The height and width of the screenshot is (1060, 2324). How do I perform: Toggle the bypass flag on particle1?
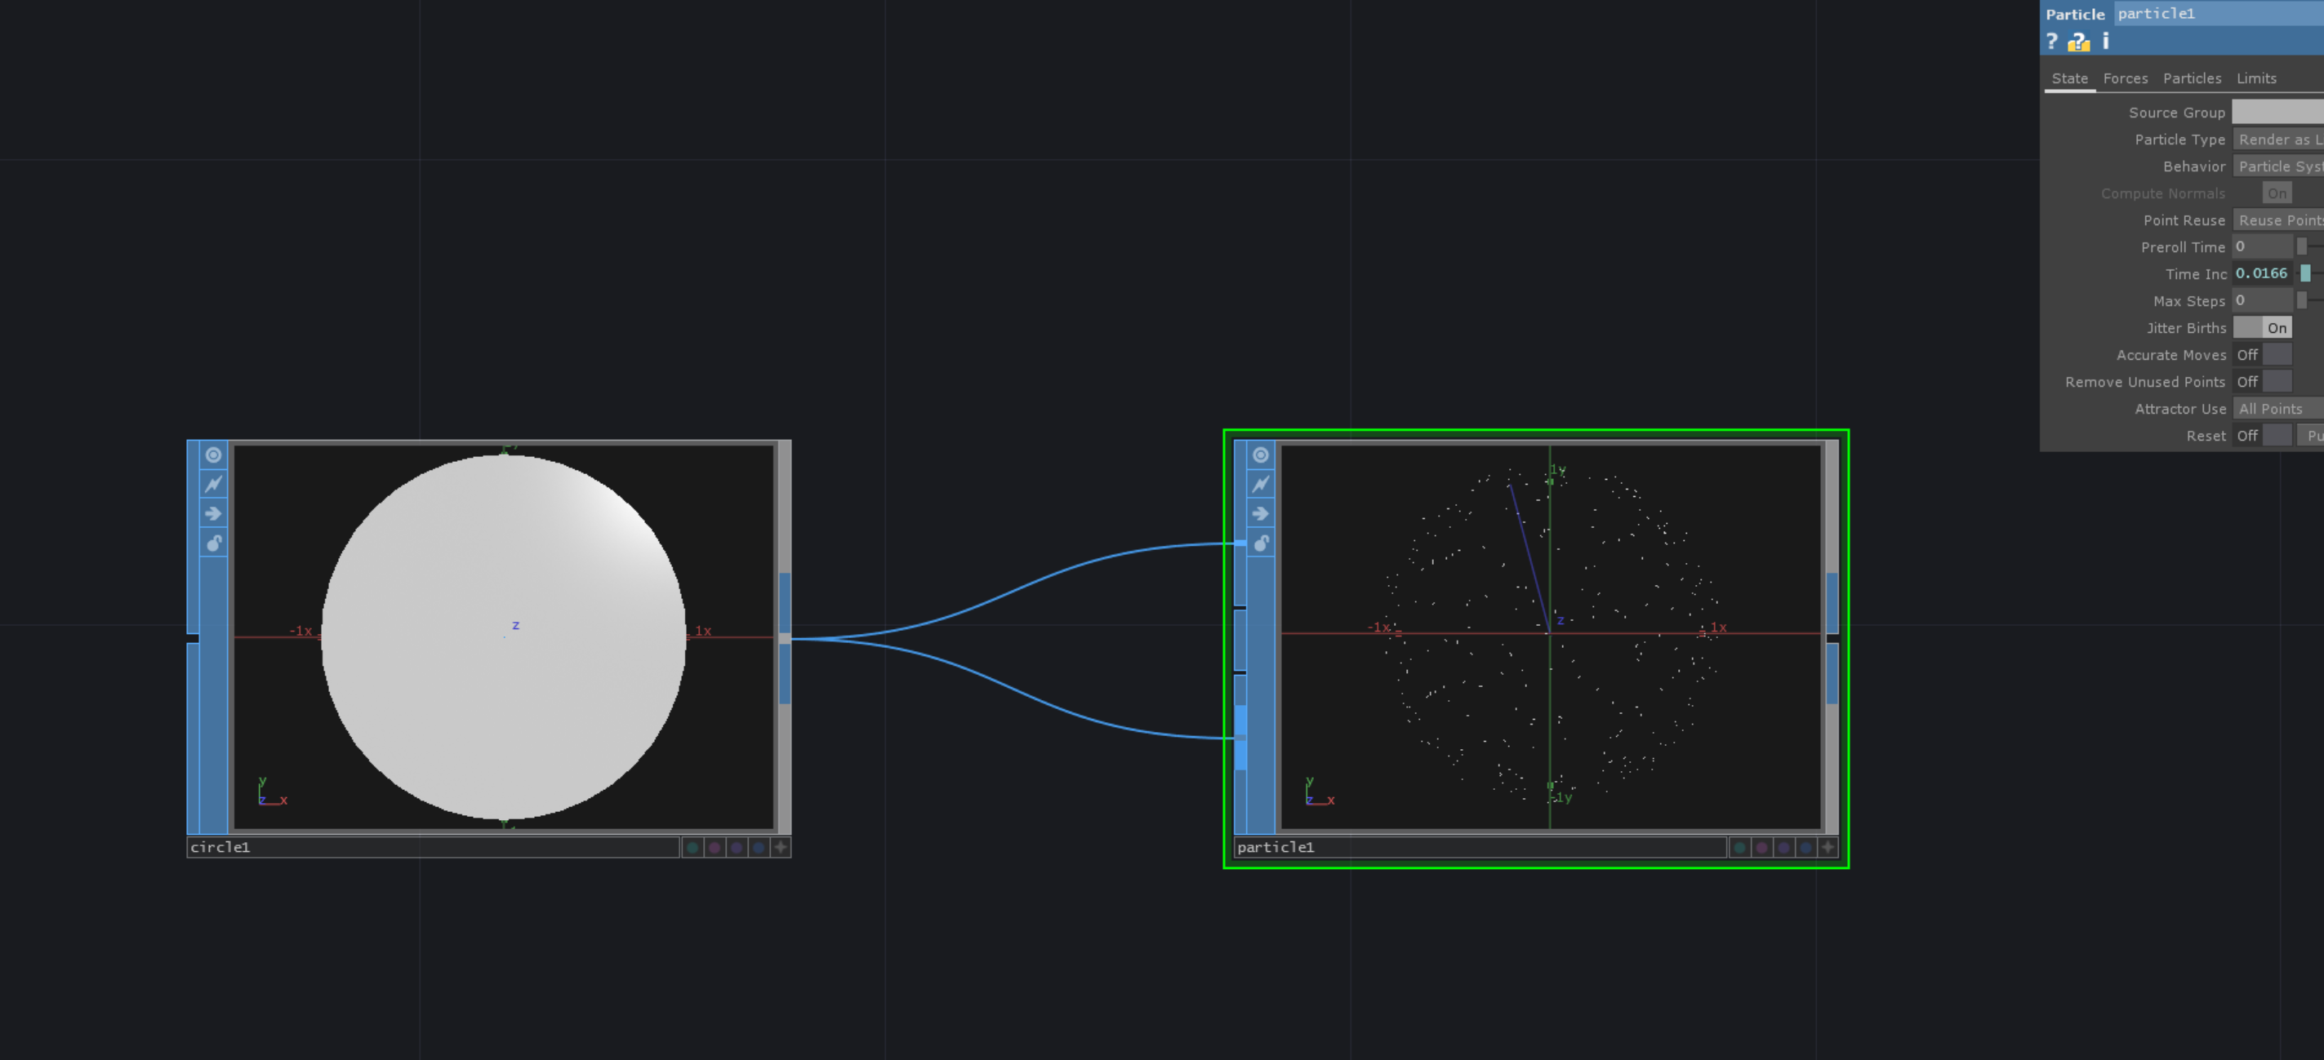click(x=1260, y=484)
